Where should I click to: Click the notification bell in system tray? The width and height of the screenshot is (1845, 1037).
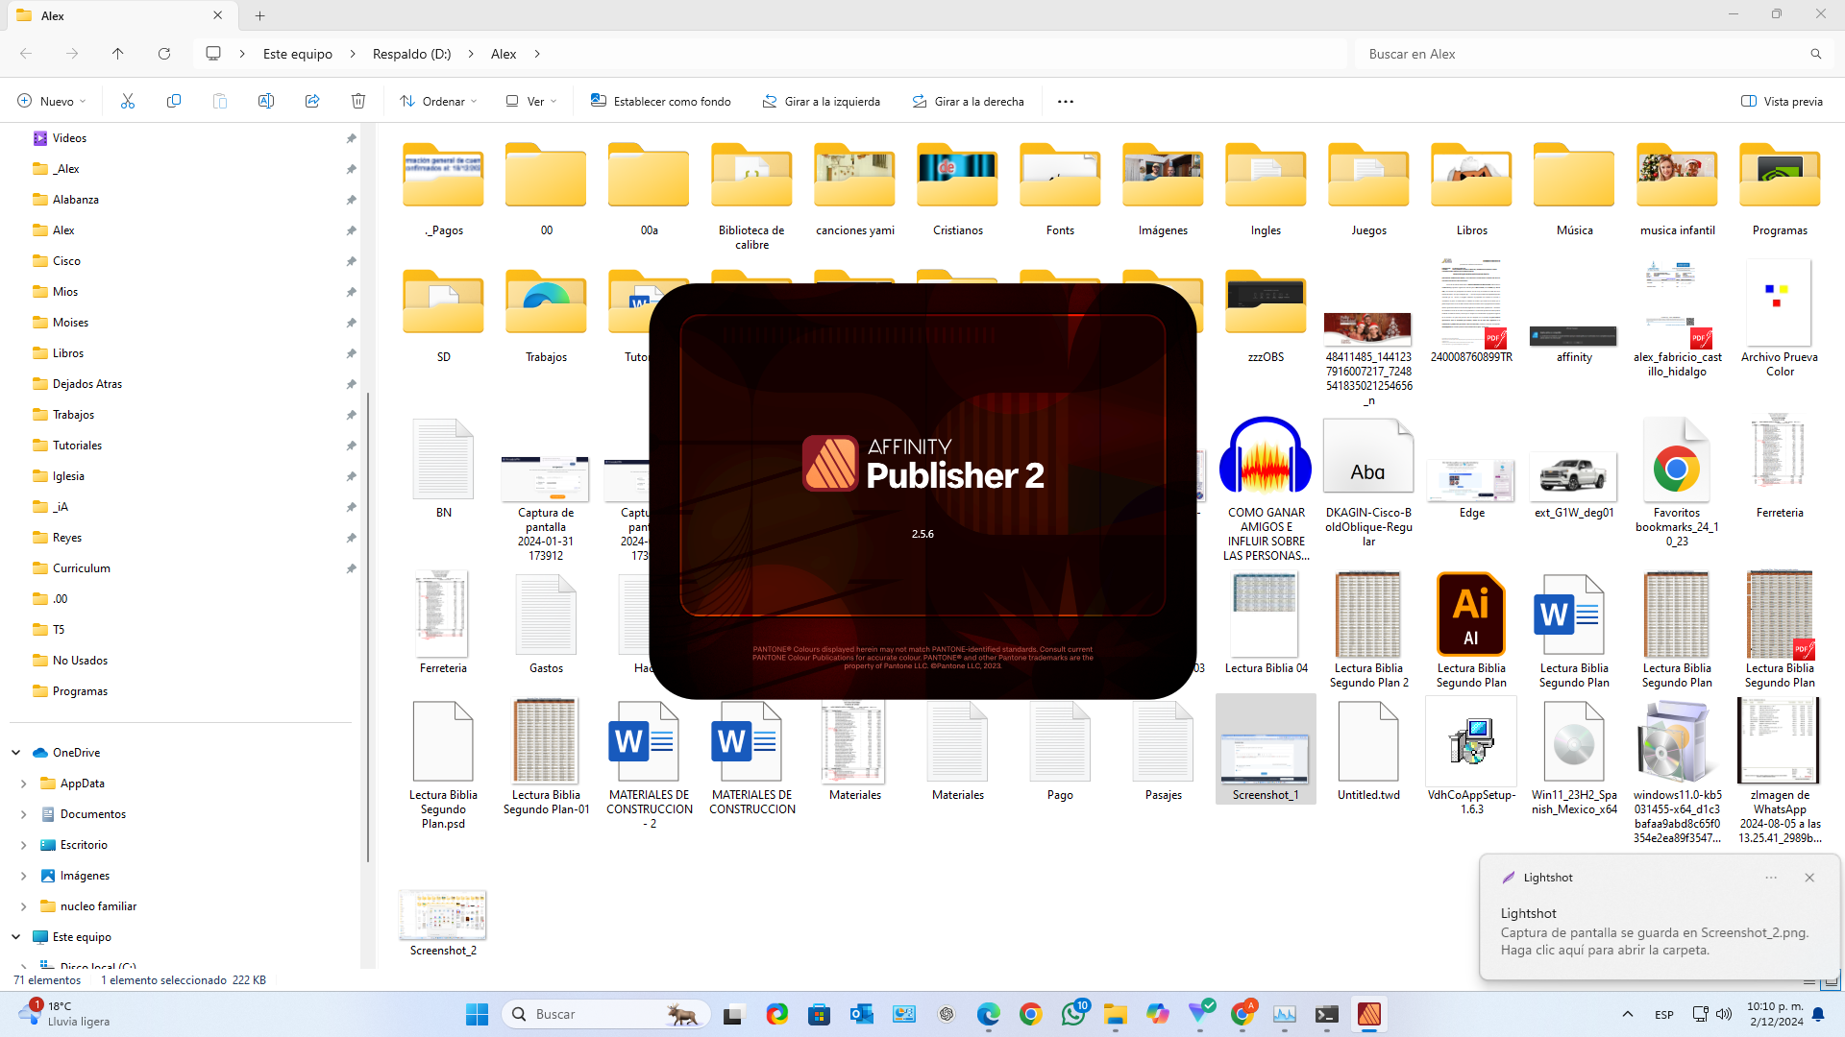point(1818,1014)
